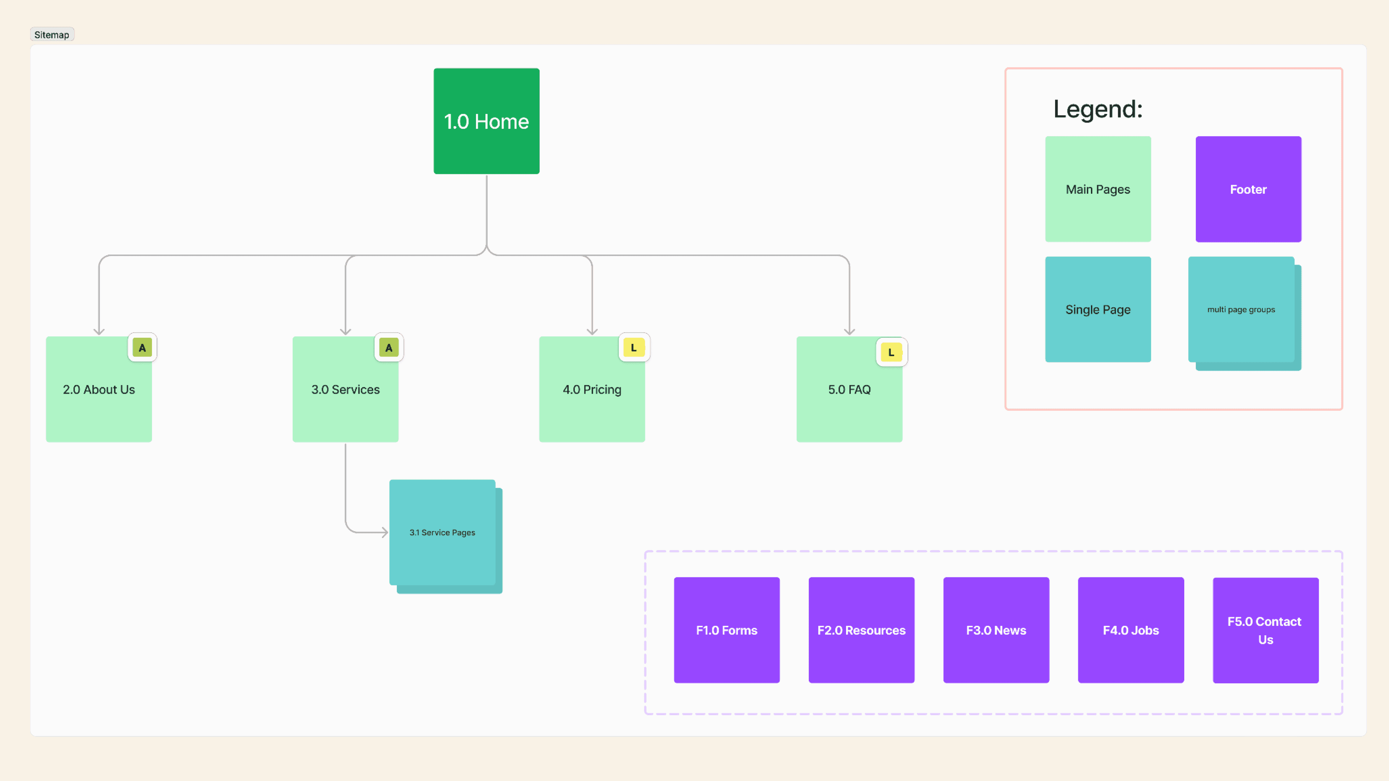Select the 3.1 Service Pages stack
The image size is (1389, 781).
pyautogui.click(x=442, y=533)
